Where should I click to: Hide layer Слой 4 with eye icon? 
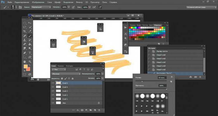click(x=53, y=87)
